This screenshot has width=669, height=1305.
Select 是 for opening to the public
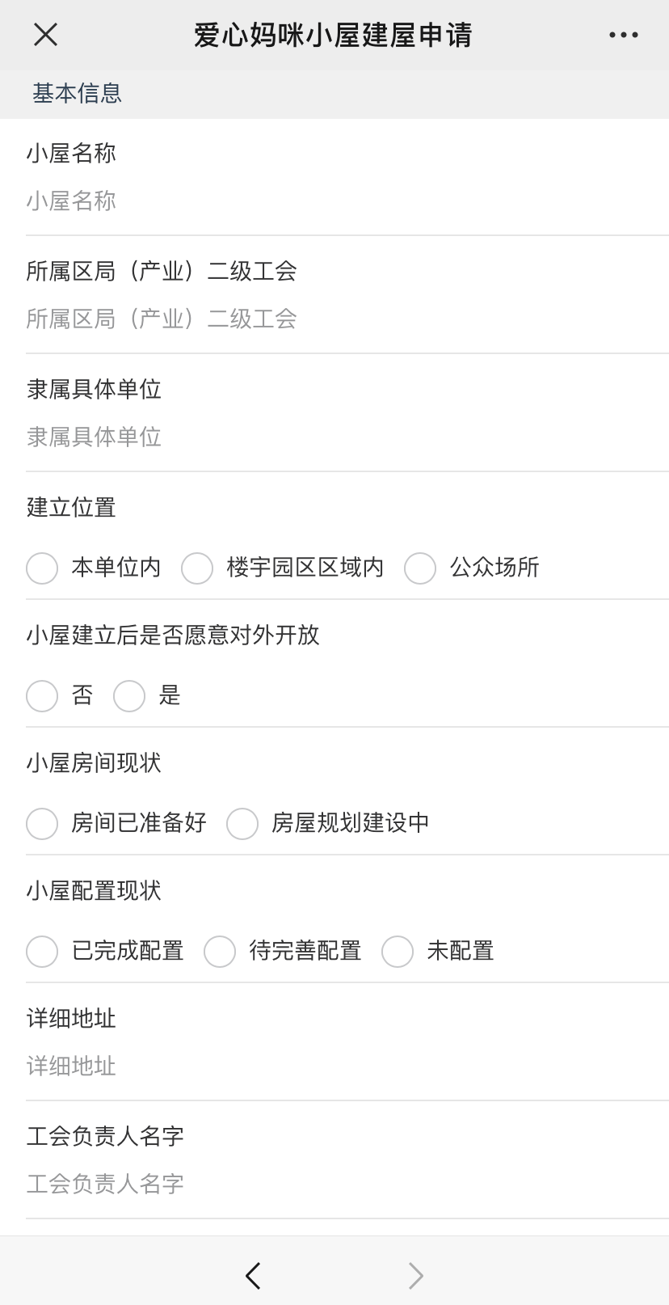click(x=130, y=696)
